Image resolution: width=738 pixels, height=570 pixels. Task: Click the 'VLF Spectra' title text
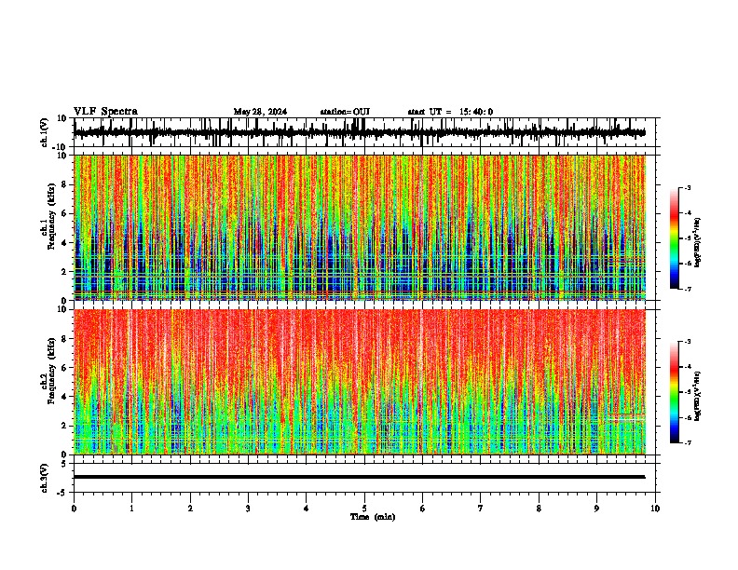(x=105, y=112)
